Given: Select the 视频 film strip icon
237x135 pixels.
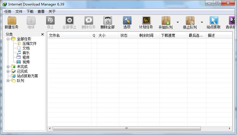Looking at the screenshot, I should pyautogui.click(x=19, y=62).
